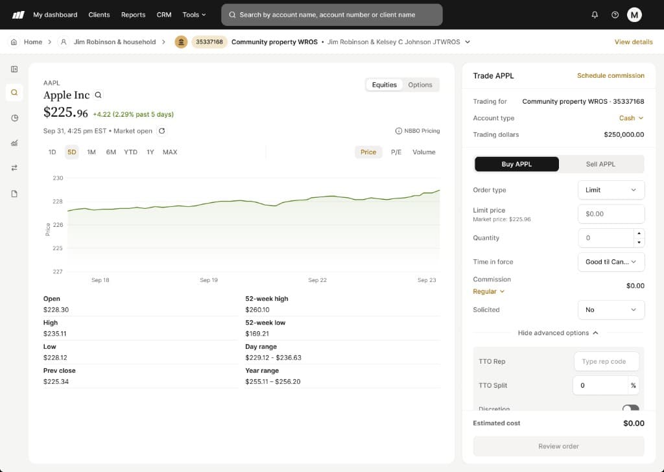Click the Limit price input field

tap(611, 214)
